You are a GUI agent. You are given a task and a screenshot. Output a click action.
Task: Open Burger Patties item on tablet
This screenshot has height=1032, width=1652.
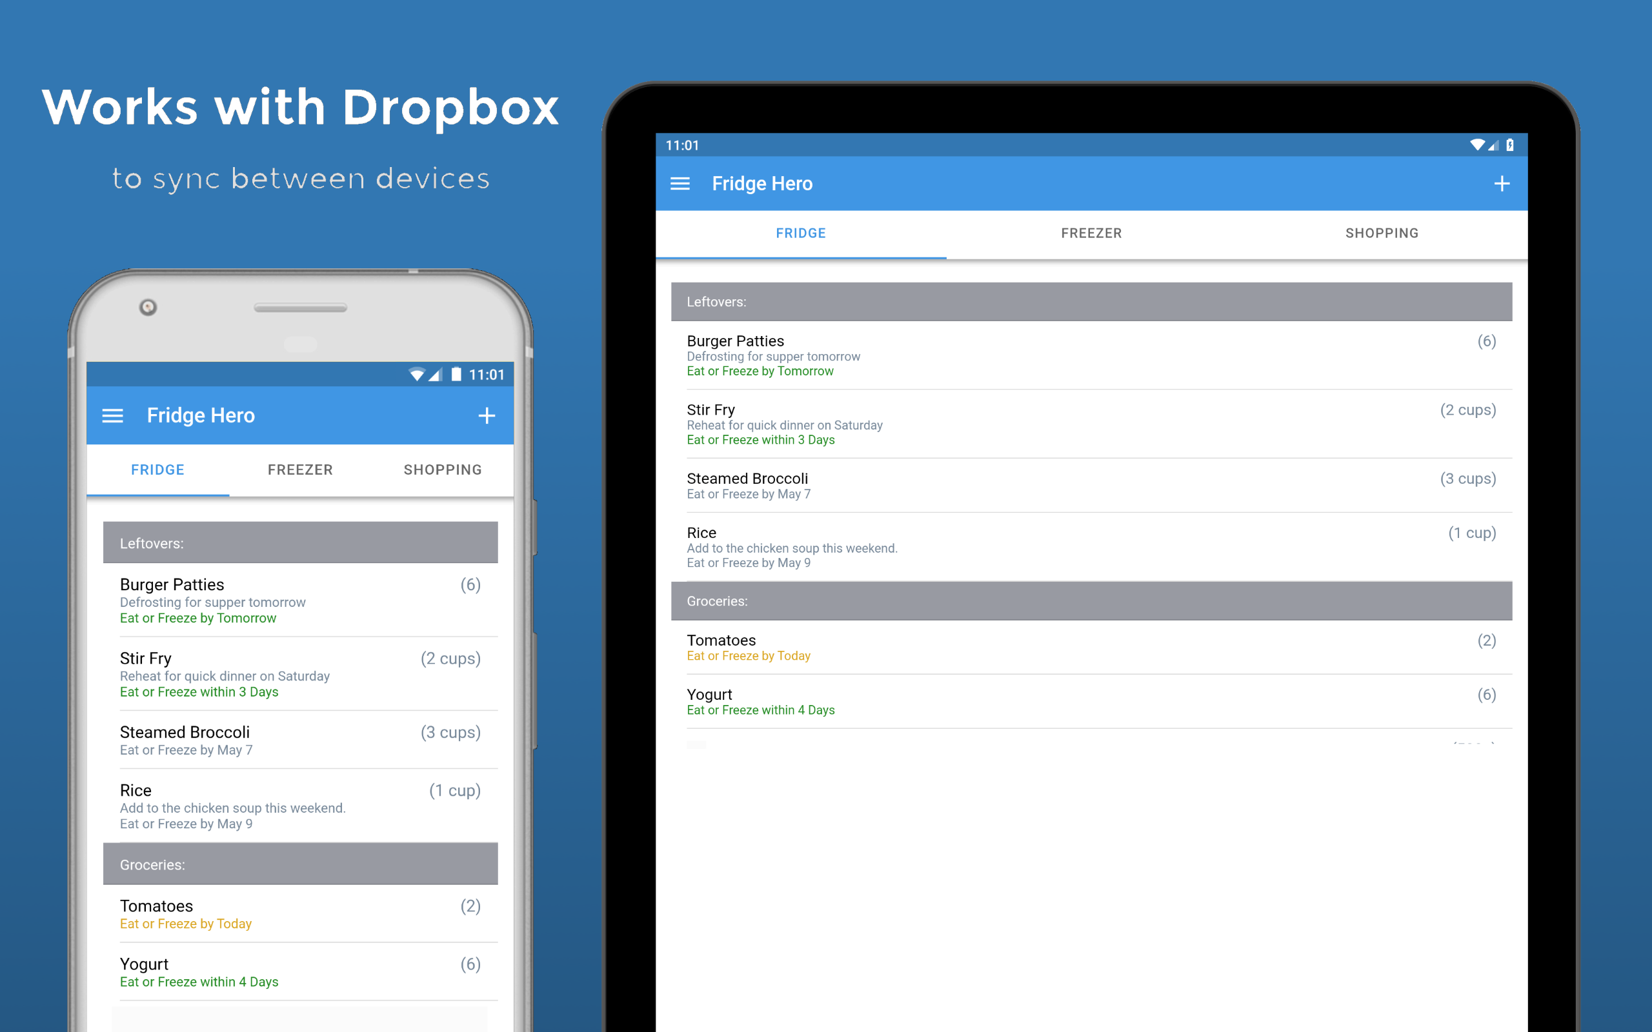pos(1091,355)
